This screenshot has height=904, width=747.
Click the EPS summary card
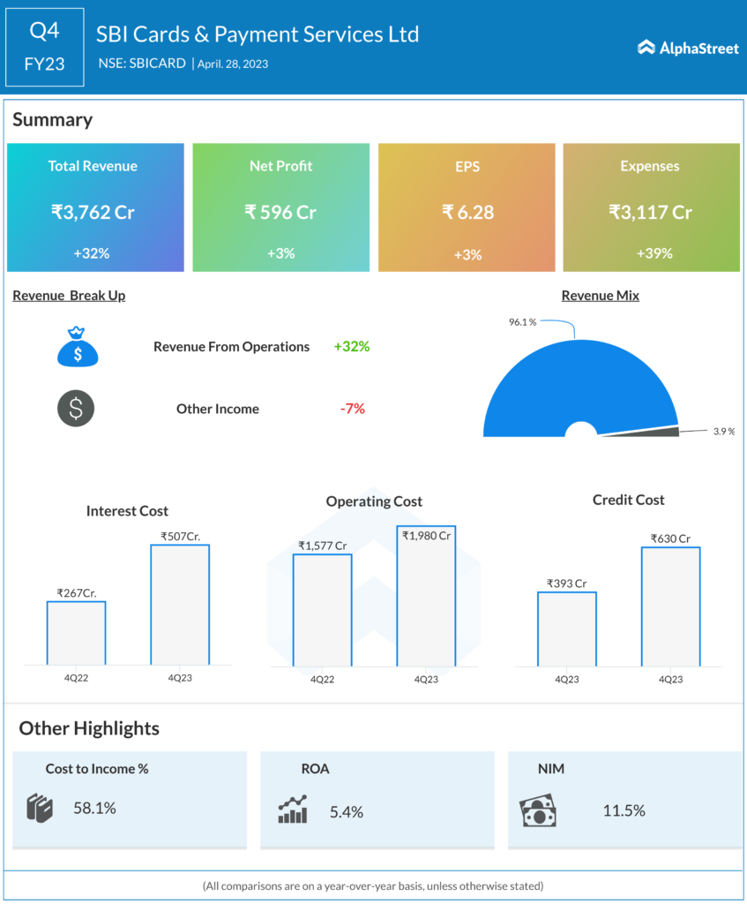pos(467,207)
